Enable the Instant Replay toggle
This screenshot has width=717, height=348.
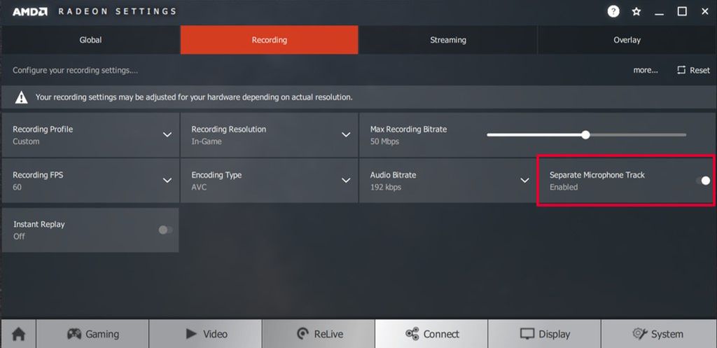point(165,230)
